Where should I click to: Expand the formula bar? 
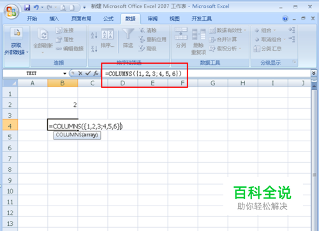point(313,73)
